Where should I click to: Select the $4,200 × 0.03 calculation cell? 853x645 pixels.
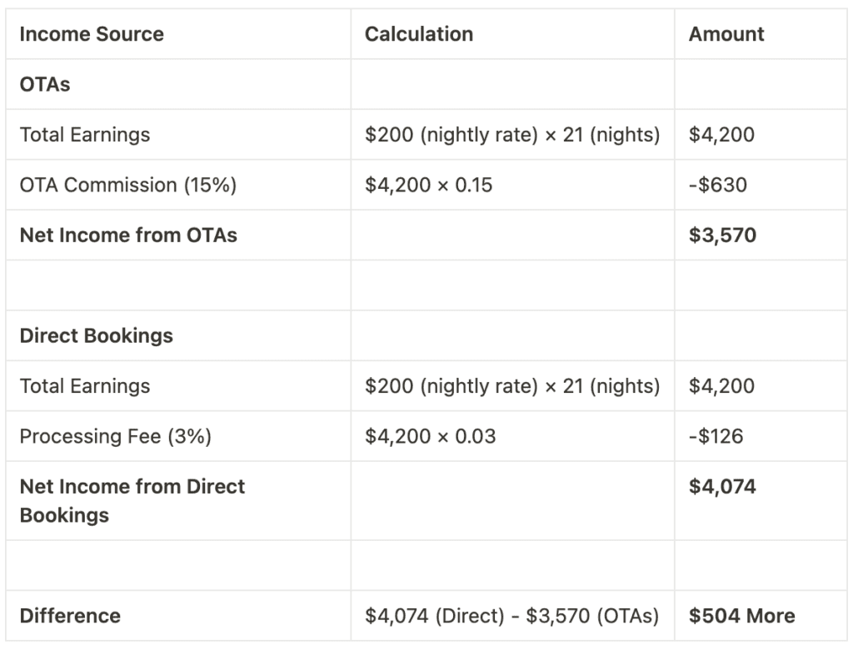pos(430,436)
